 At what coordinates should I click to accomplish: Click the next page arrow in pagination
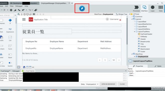click(x=119, y=60)
